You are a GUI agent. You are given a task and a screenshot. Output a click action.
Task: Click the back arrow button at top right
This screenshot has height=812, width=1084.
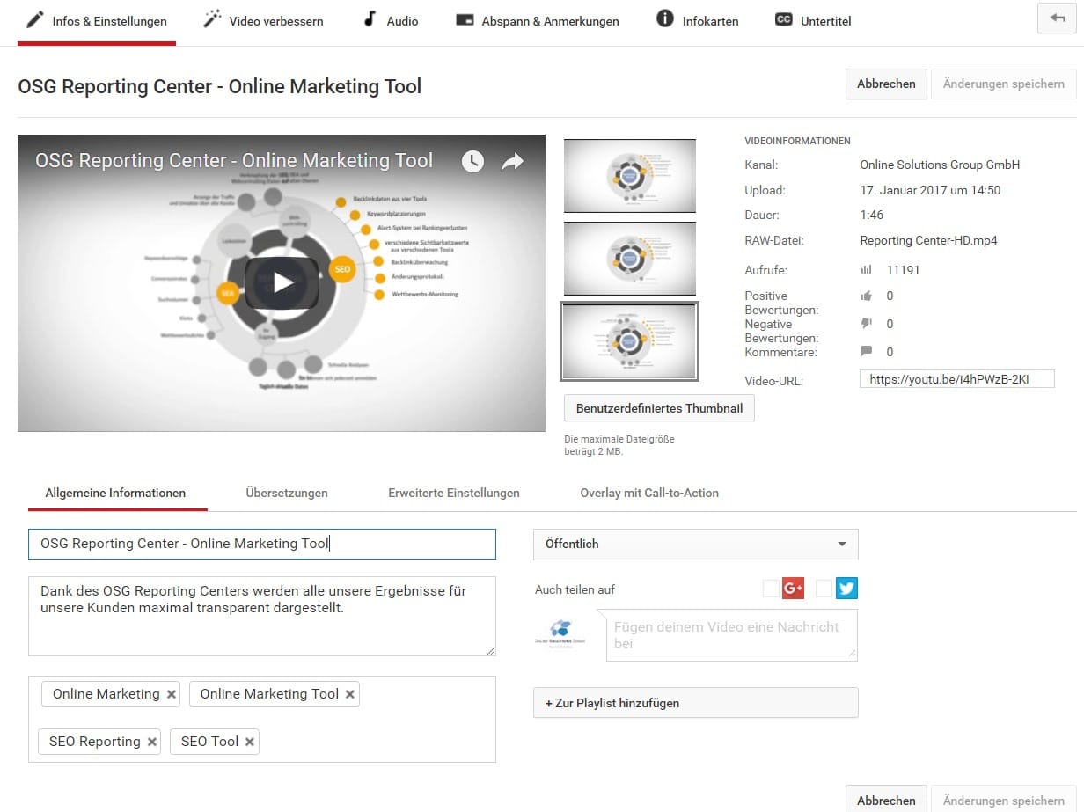[x=1057, y=18]
